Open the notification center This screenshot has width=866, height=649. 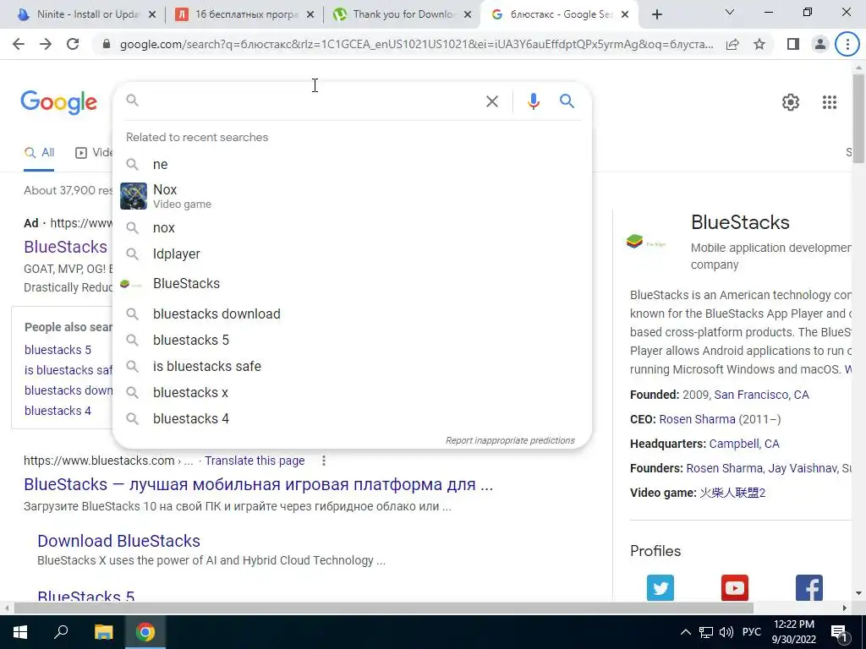pos(840,632)
